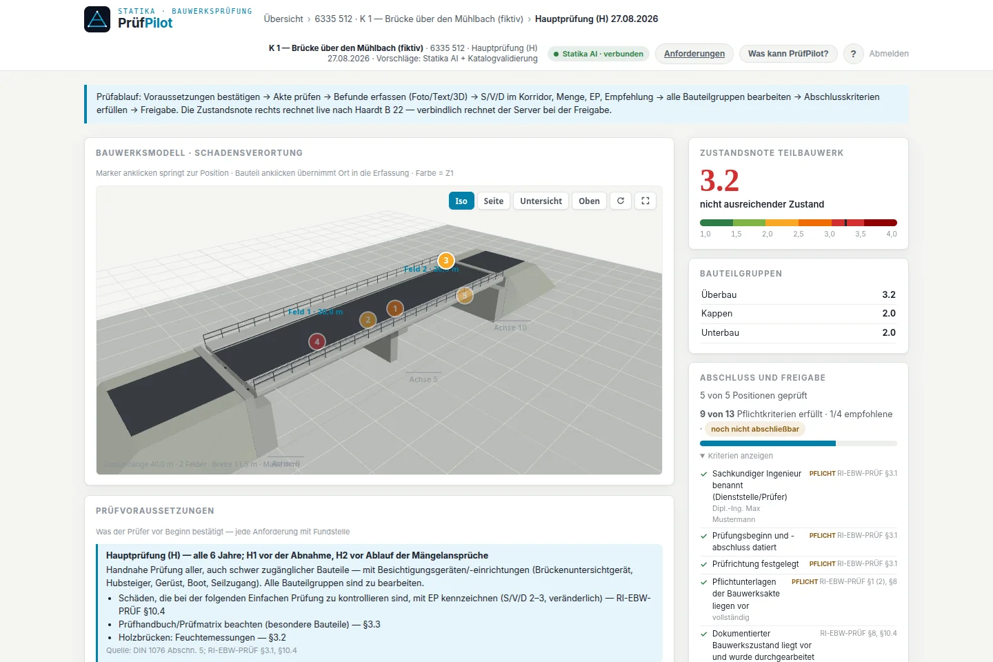
Task: Switch the model to Oben view
Action: 590,201
